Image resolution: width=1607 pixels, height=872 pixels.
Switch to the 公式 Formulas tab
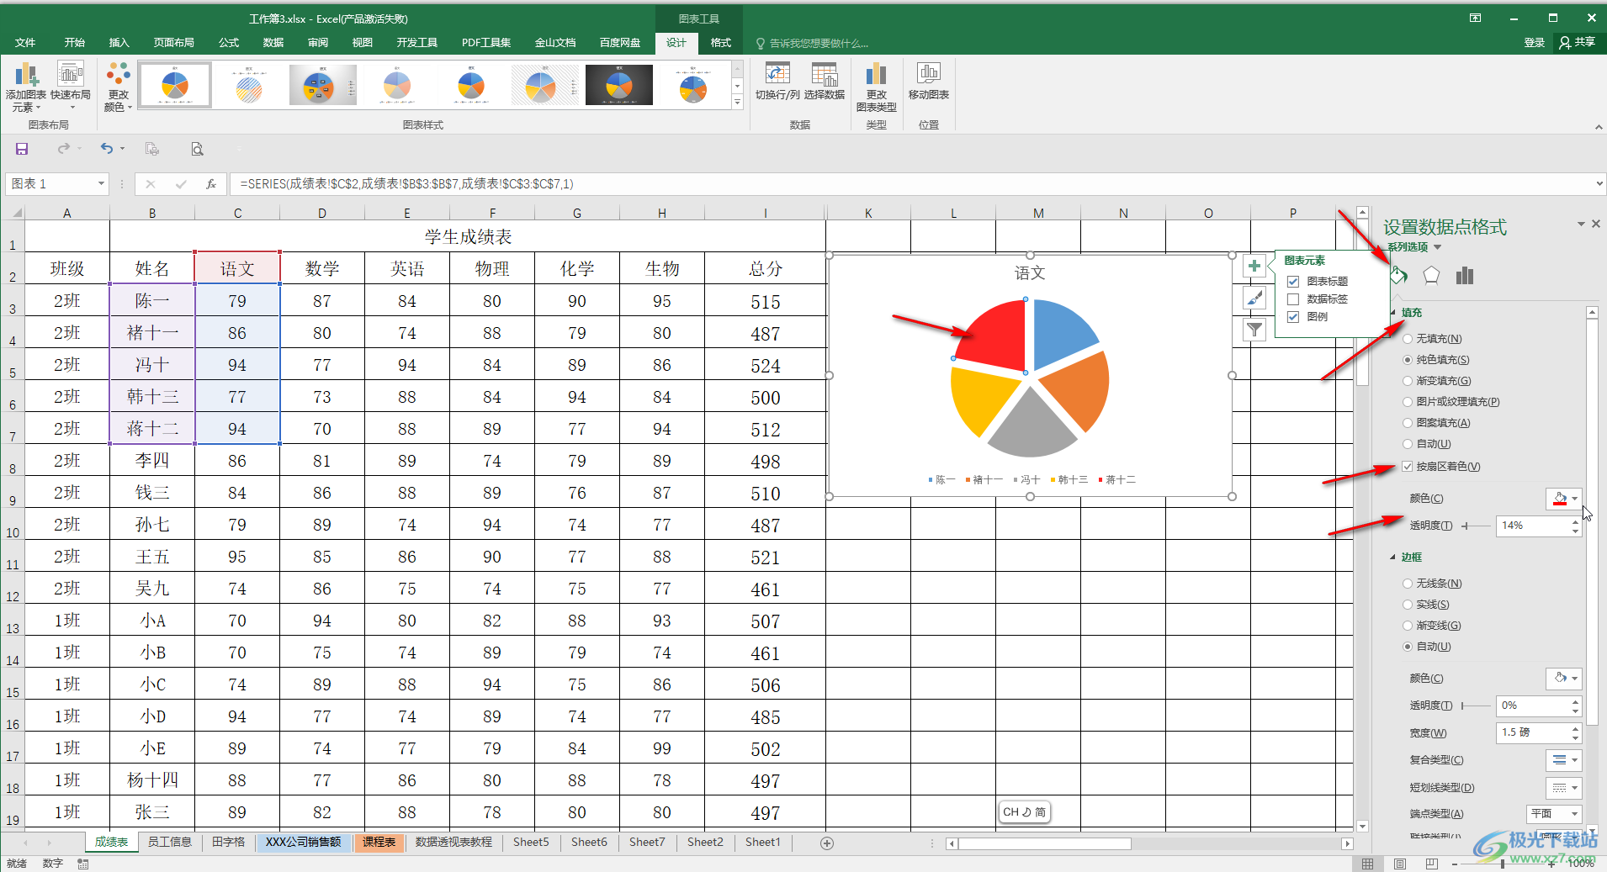[x=229, y=42]
